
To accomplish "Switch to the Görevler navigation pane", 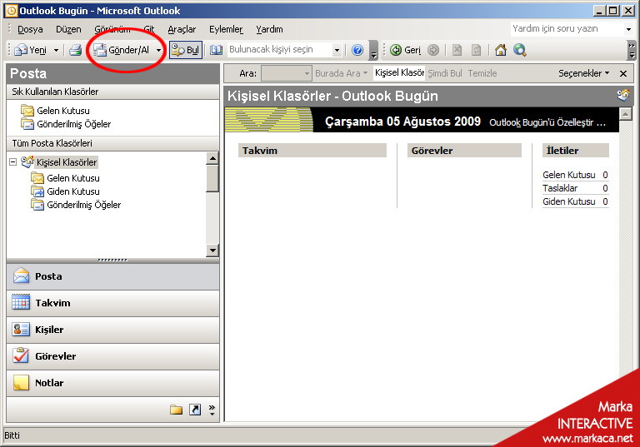I will pos(113,356).
